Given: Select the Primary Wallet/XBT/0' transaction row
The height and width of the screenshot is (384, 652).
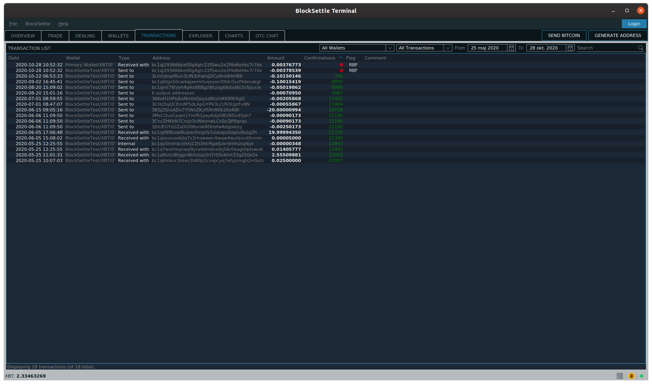Looking at the screenshot, I should [326, 65].
